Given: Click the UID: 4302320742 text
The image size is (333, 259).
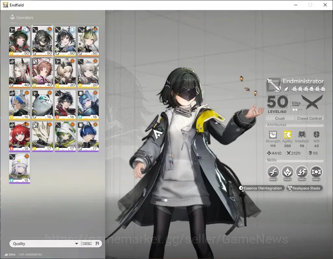Looking at the screenshot, I should click(x=31, y=254).
